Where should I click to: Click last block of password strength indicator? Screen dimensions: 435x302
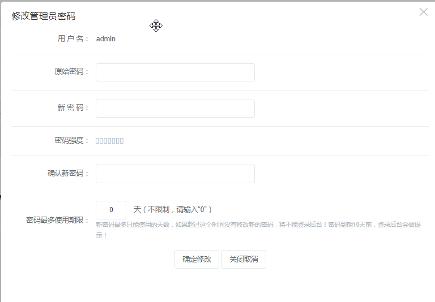(121, 141)
